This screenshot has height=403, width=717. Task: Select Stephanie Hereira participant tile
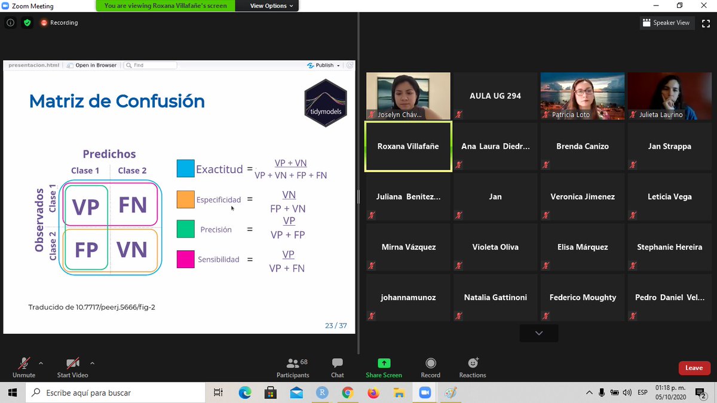(x=670, y=247)
